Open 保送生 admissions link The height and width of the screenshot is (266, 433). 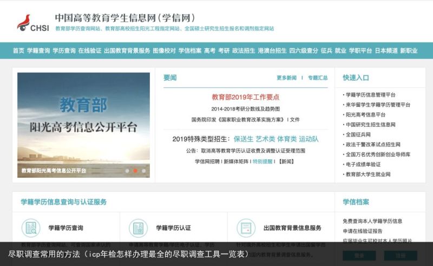point(243,139)
